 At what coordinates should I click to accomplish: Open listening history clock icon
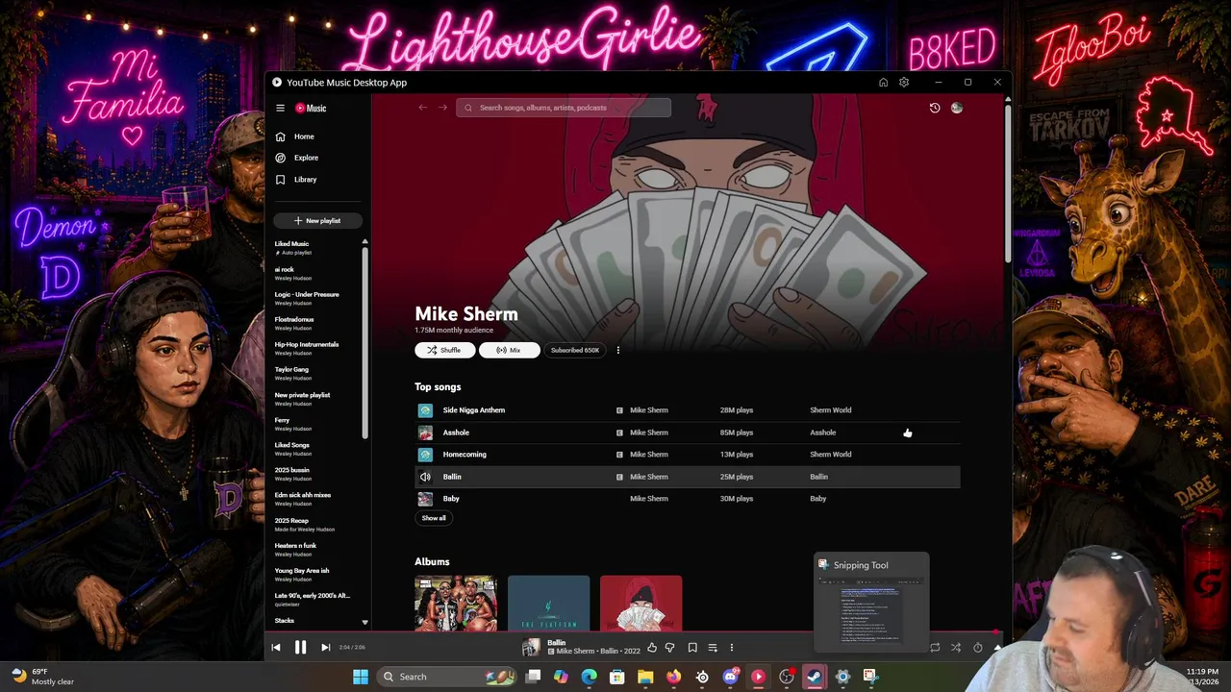click(934, 108)
